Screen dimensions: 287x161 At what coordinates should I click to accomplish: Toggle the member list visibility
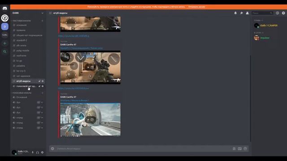tap(247, 13)
